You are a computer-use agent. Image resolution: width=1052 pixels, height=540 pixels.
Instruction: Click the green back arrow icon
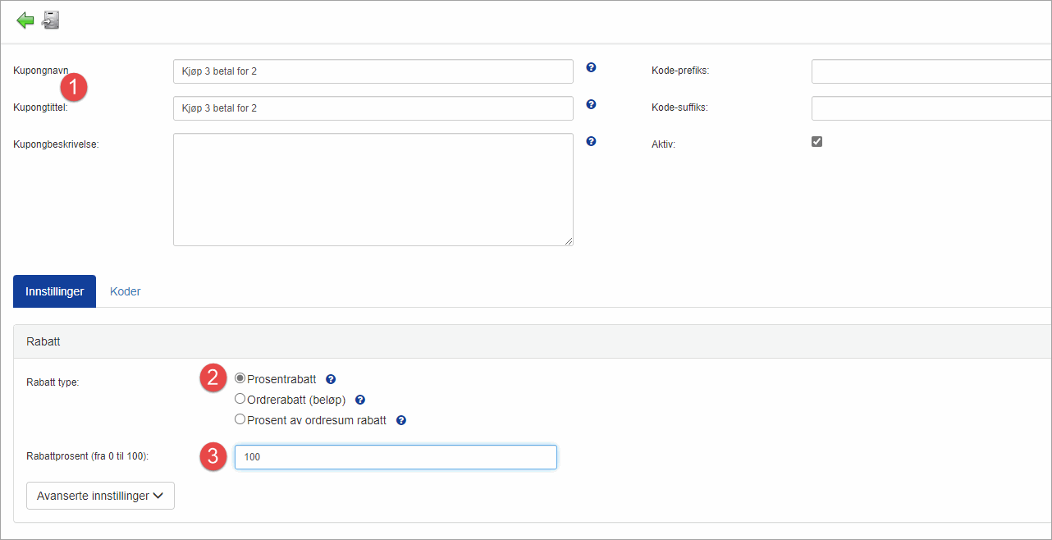pos(25,21)
